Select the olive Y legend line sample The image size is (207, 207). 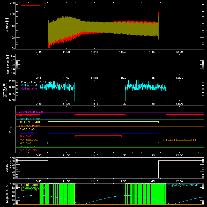point(31,9)
